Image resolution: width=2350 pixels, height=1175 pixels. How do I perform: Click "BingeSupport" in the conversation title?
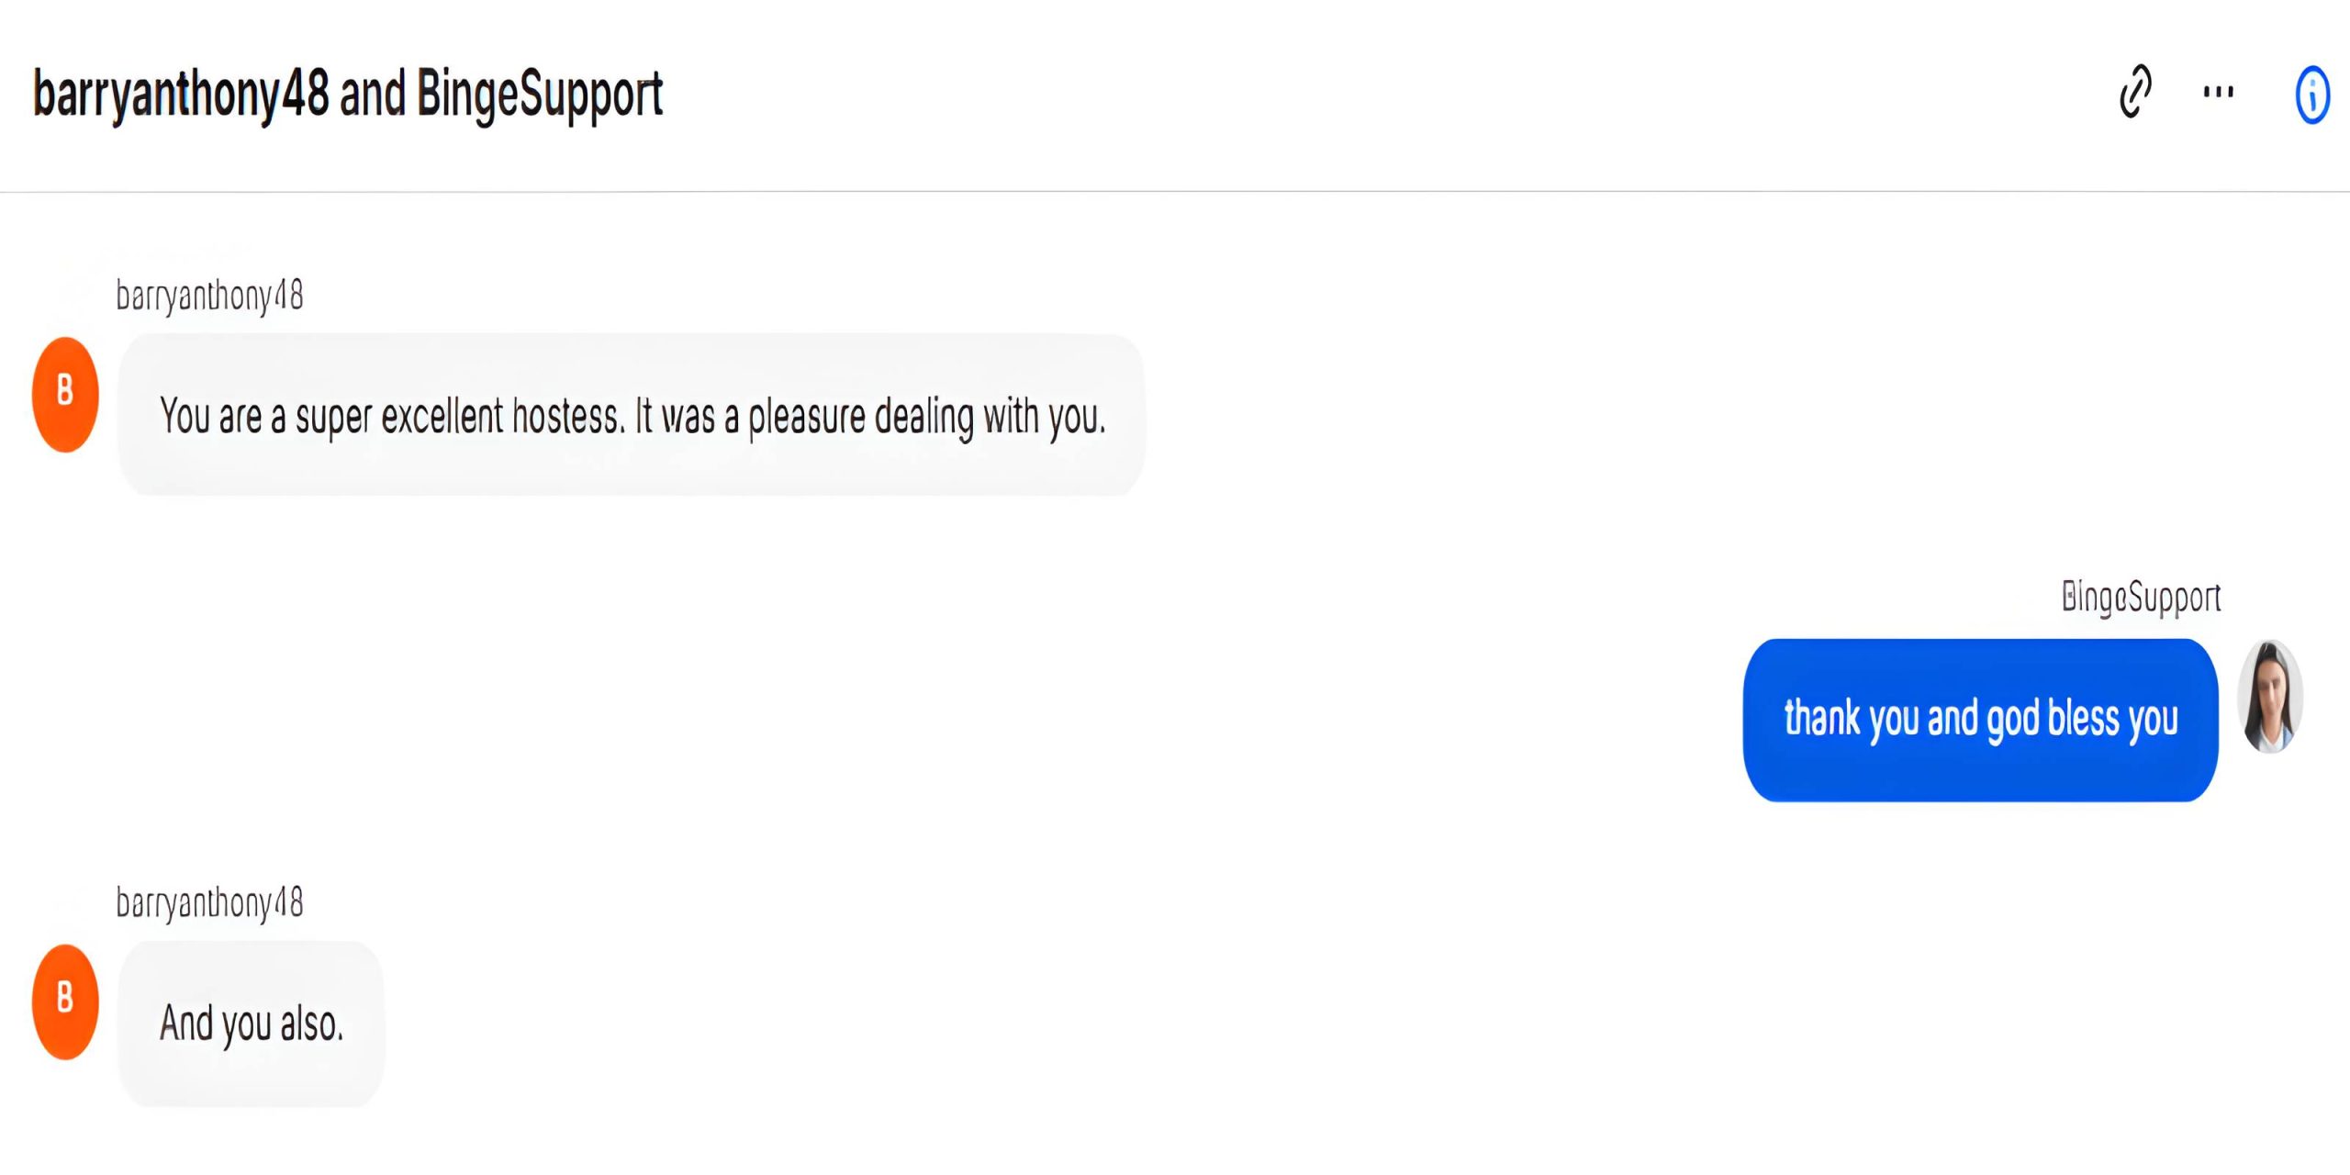(x=540, y=95)
